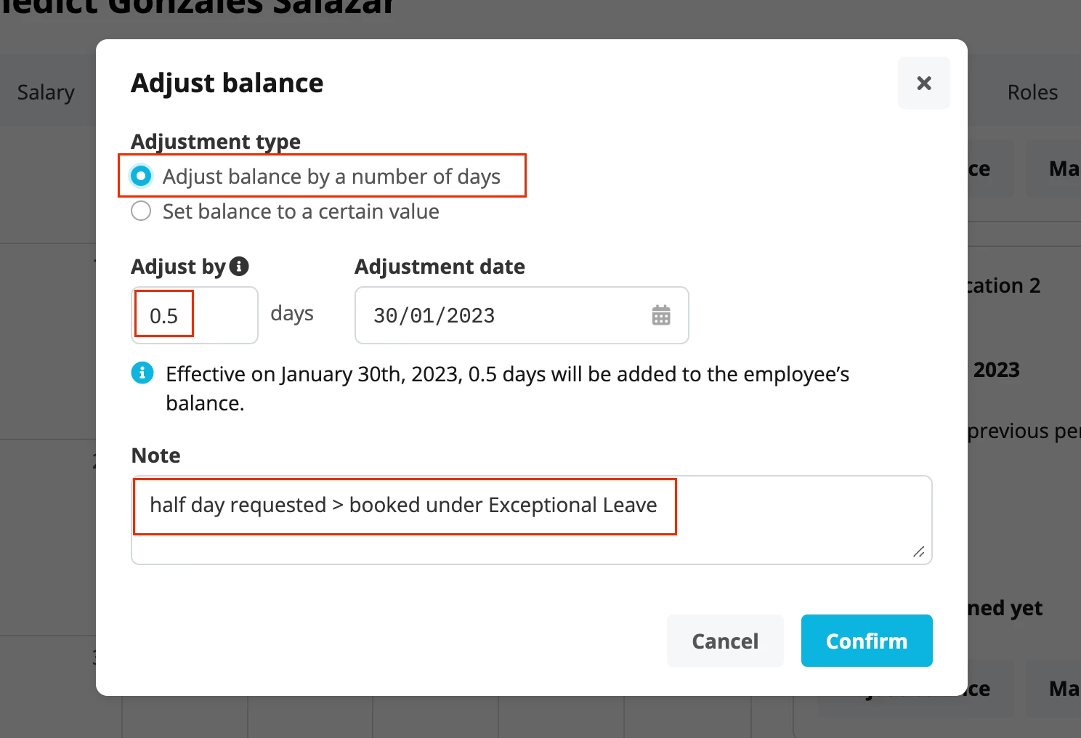
Task: Switch to the Roles tab
Action: pos(1032,92)
